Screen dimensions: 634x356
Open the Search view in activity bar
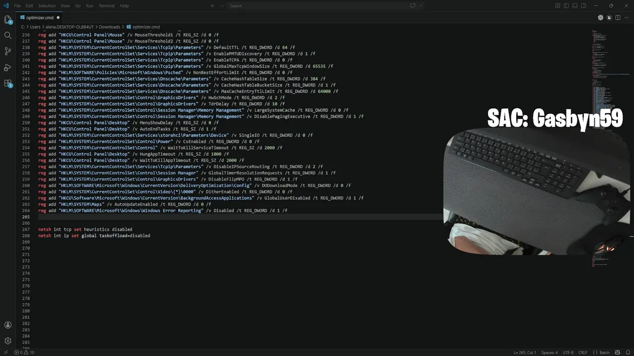(x=8, y=36)
